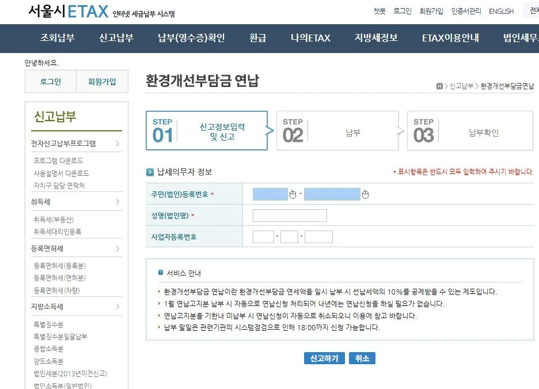Open the virtual keypad beside second registration number field
Viewport: 539px width, 389px height.
[365, 195]
